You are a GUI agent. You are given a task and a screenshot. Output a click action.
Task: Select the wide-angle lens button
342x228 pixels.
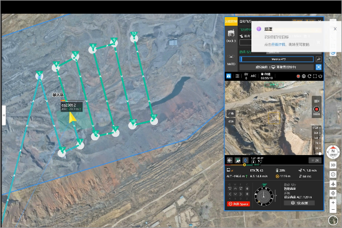231,113
